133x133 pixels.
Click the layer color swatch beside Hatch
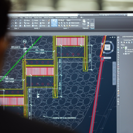pos(65,20)
